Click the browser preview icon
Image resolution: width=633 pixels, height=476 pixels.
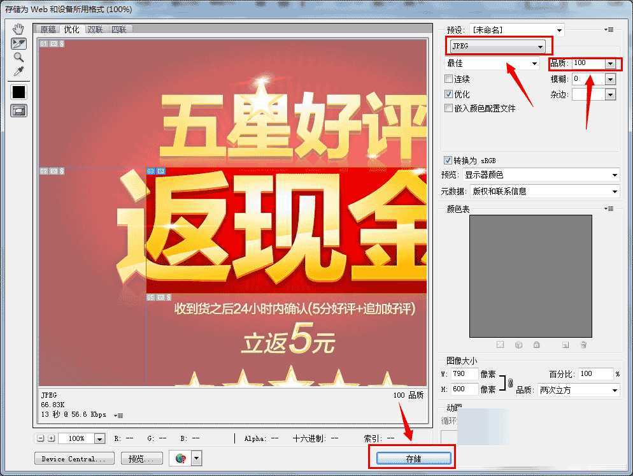tap(180, 458)
